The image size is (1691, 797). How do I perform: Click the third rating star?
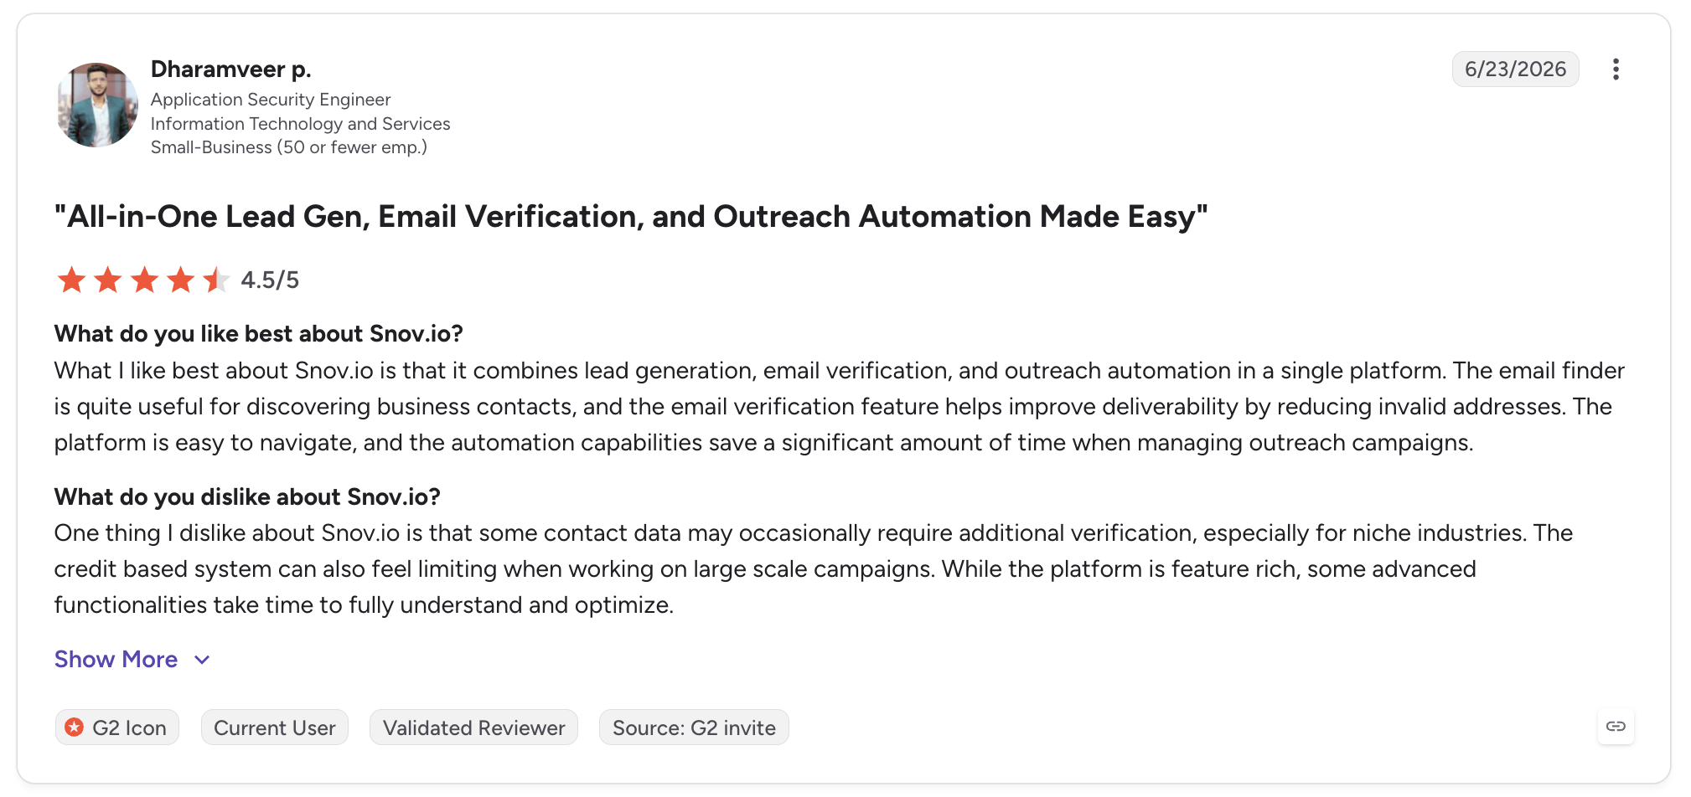click(144, 280)
